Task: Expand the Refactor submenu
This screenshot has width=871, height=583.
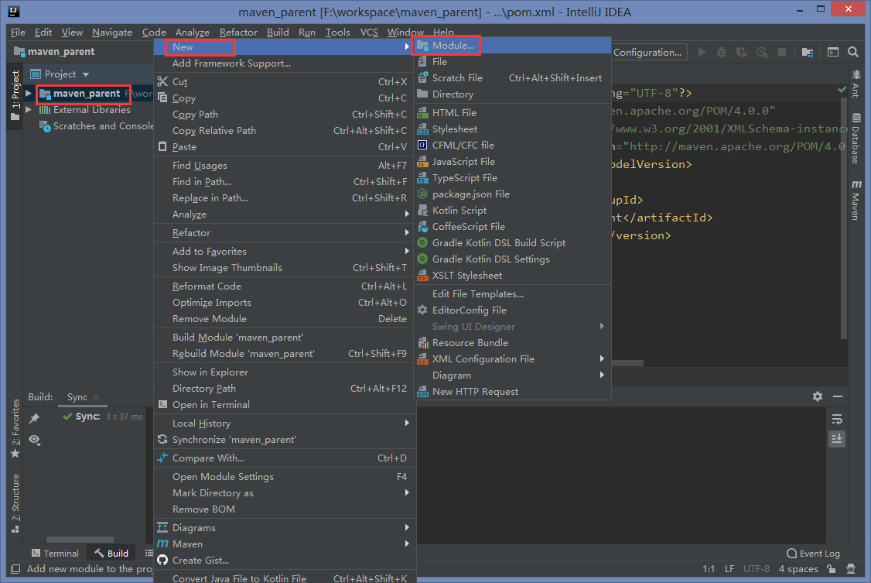Action: tap(285, 233)
